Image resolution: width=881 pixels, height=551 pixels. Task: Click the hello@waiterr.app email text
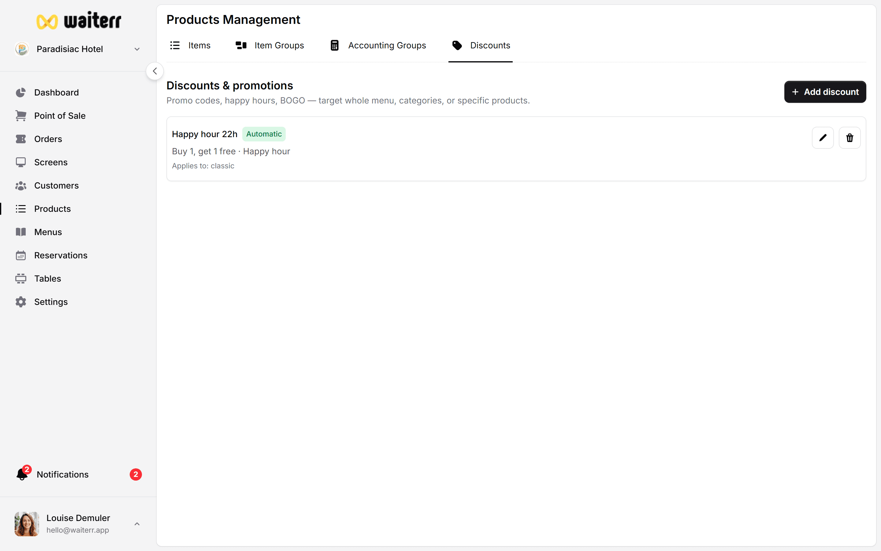77,530
